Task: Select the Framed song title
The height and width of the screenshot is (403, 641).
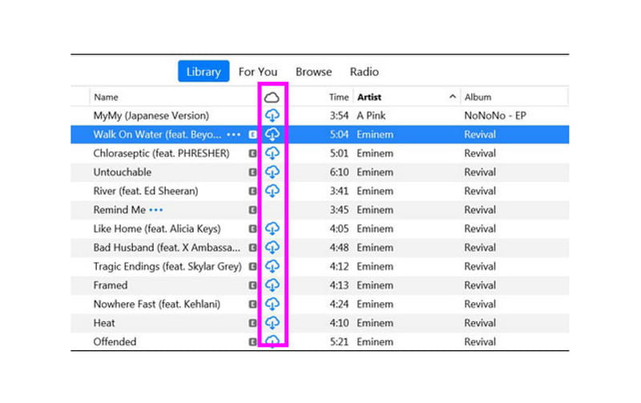Action: point(111,285)
